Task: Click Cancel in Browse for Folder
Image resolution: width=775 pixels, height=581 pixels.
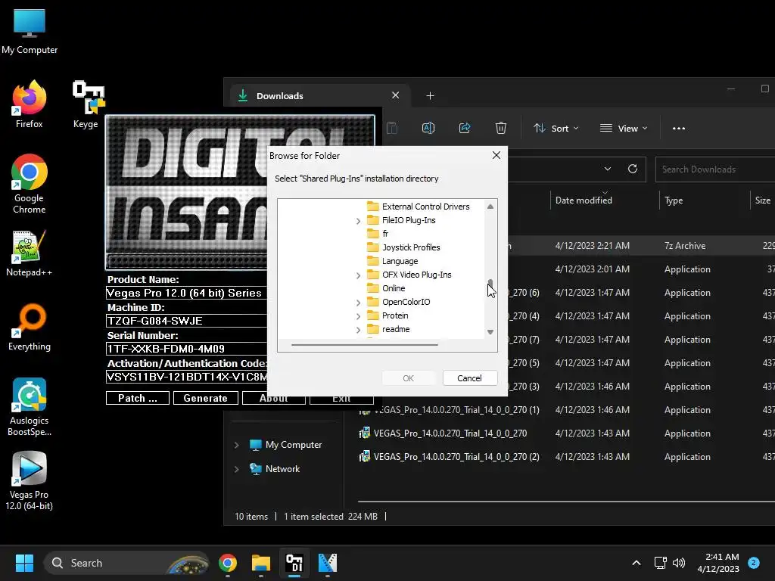Action: tap(469, 378)
